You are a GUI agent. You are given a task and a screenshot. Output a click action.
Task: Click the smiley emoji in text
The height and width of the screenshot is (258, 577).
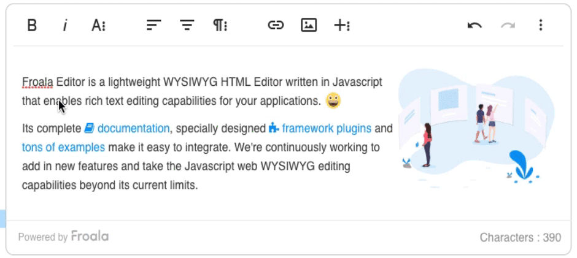coord(333,101)
